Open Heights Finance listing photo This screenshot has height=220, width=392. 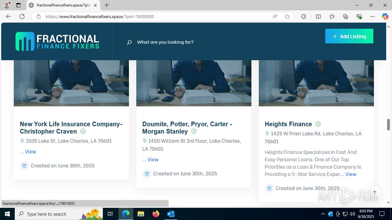click(316, 83)
